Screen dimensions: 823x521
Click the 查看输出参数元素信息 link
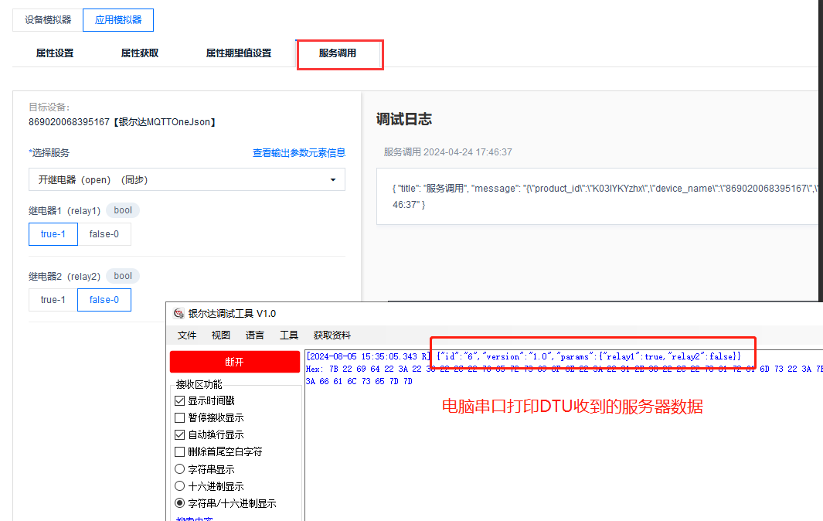(x=299, y=153)
